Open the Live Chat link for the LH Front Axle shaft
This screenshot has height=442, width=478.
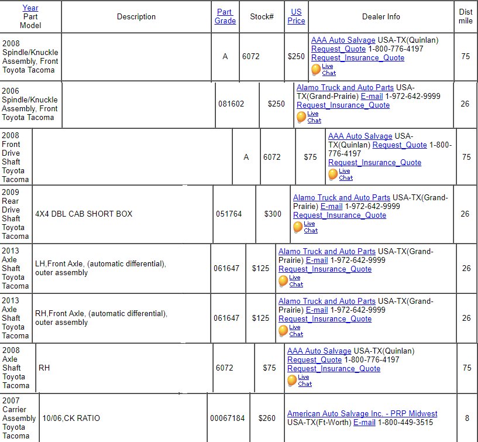296,281
